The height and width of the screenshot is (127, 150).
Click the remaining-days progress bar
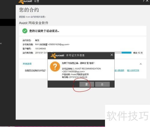123,53
